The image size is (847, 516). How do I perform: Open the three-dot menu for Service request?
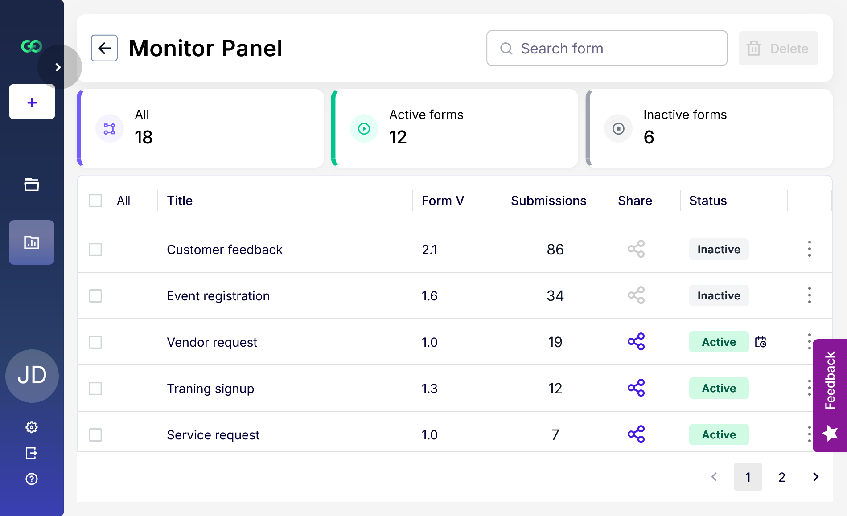click(809, 434)
